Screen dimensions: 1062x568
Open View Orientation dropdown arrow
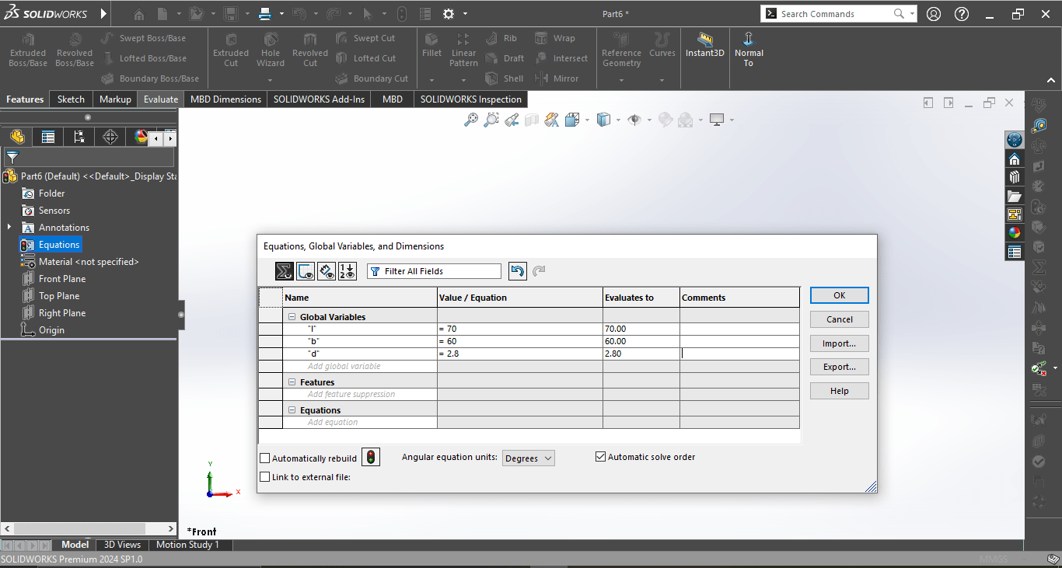click(587, 120)
